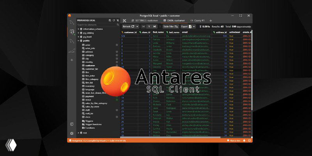Open the Table Filter button
The height and width of the screenshot is (156, 312).
point(171,27)
